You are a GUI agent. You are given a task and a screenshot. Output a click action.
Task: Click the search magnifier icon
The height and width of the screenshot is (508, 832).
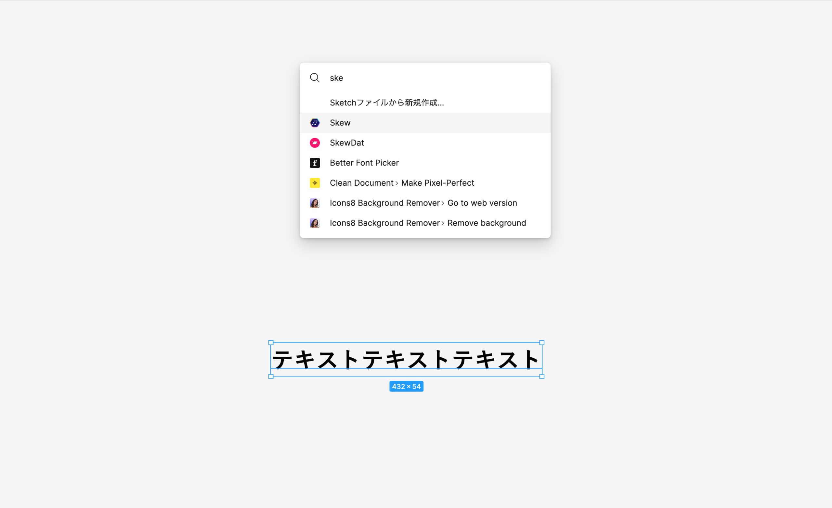pyautogui.click(x=315, y=78)
